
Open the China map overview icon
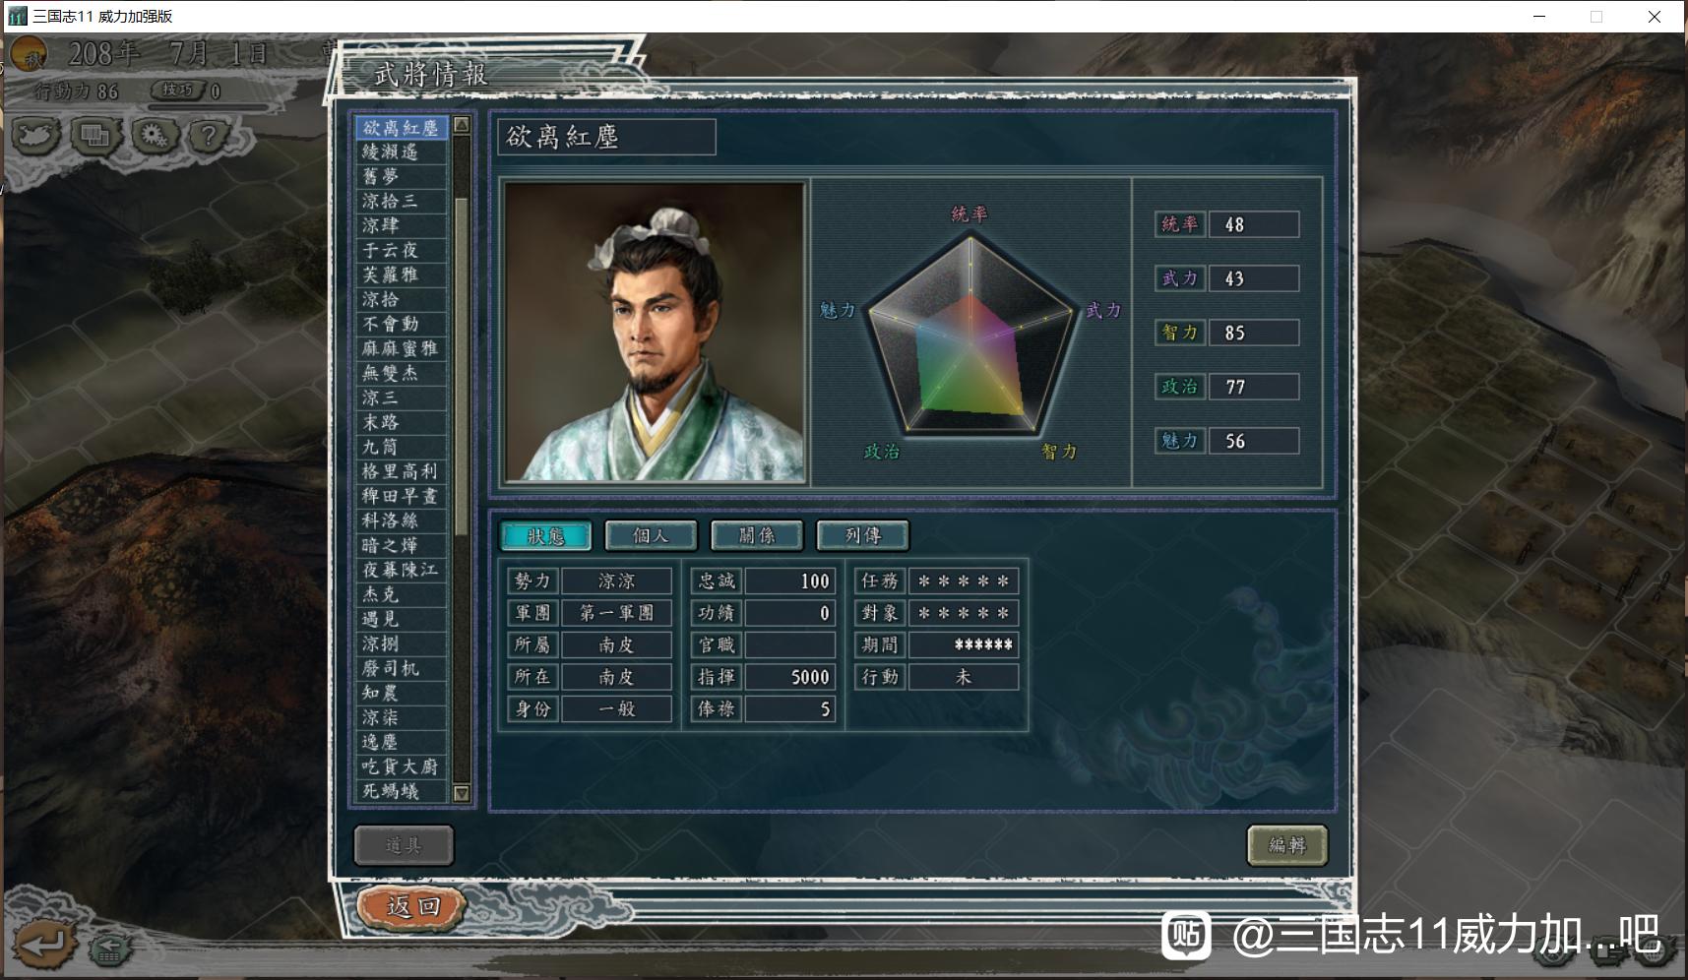click(x=34, y=135)
